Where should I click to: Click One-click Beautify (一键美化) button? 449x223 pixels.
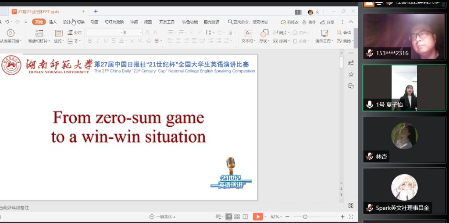pos(163,217)
